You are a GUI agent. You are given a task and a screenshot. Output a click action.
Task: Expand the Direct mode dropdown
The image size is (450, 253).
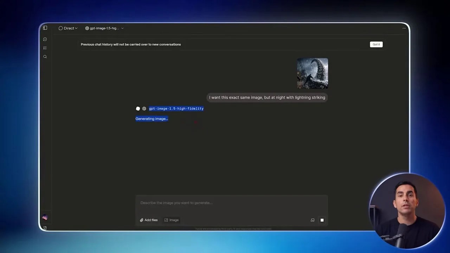[x=68, y=28]
